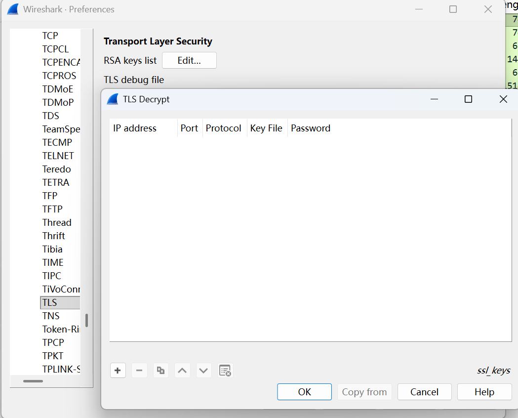Move selected entry up in list
This screenshot has width=518, height=418.
pos(182,370)
